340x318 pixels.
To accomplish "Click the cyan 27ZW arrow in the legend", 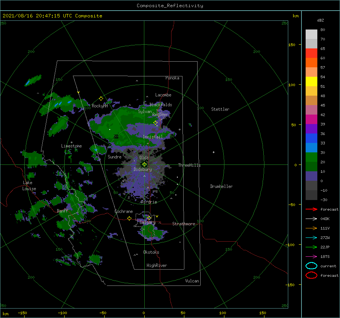I will tap(311, 238).
